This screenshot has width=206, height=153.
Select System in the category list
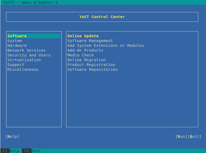coord(15,41)
